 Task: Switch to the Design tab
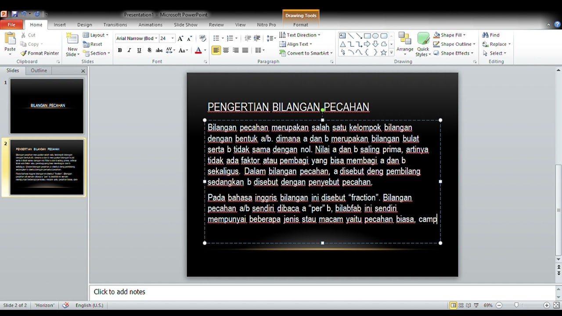[85, 25]
